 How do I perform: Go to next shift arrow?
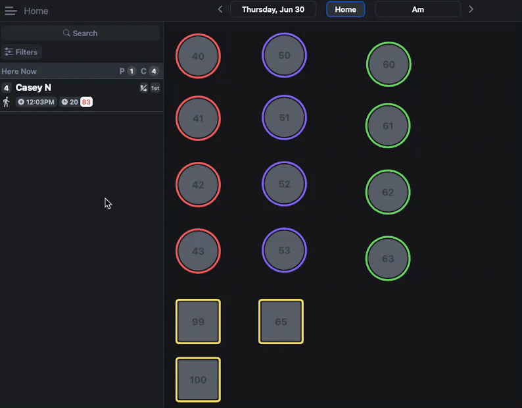(471, 9)
